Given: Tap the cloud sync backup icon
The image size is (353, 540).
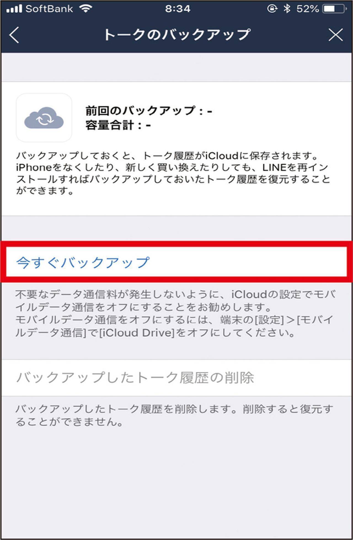Looking at the screenshot, I should tap(44, 118).
